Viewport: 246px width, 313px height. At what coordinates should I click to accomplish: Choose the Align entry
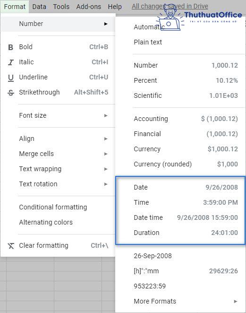[58, 139]
